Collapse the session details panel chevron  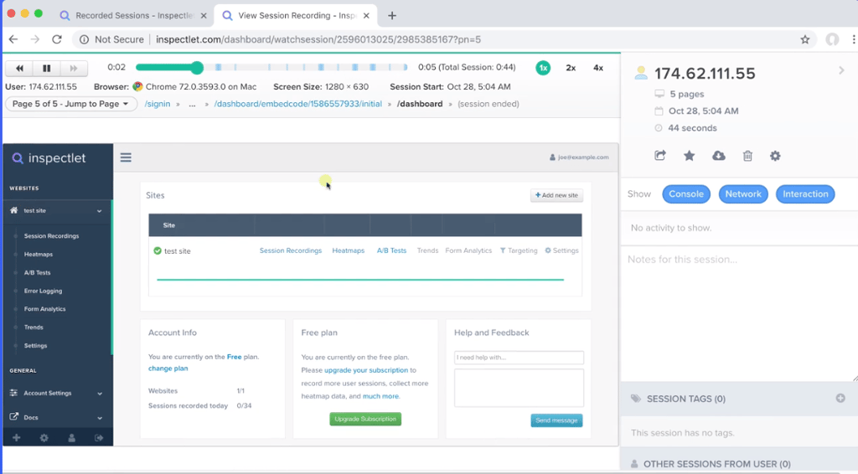841,71
